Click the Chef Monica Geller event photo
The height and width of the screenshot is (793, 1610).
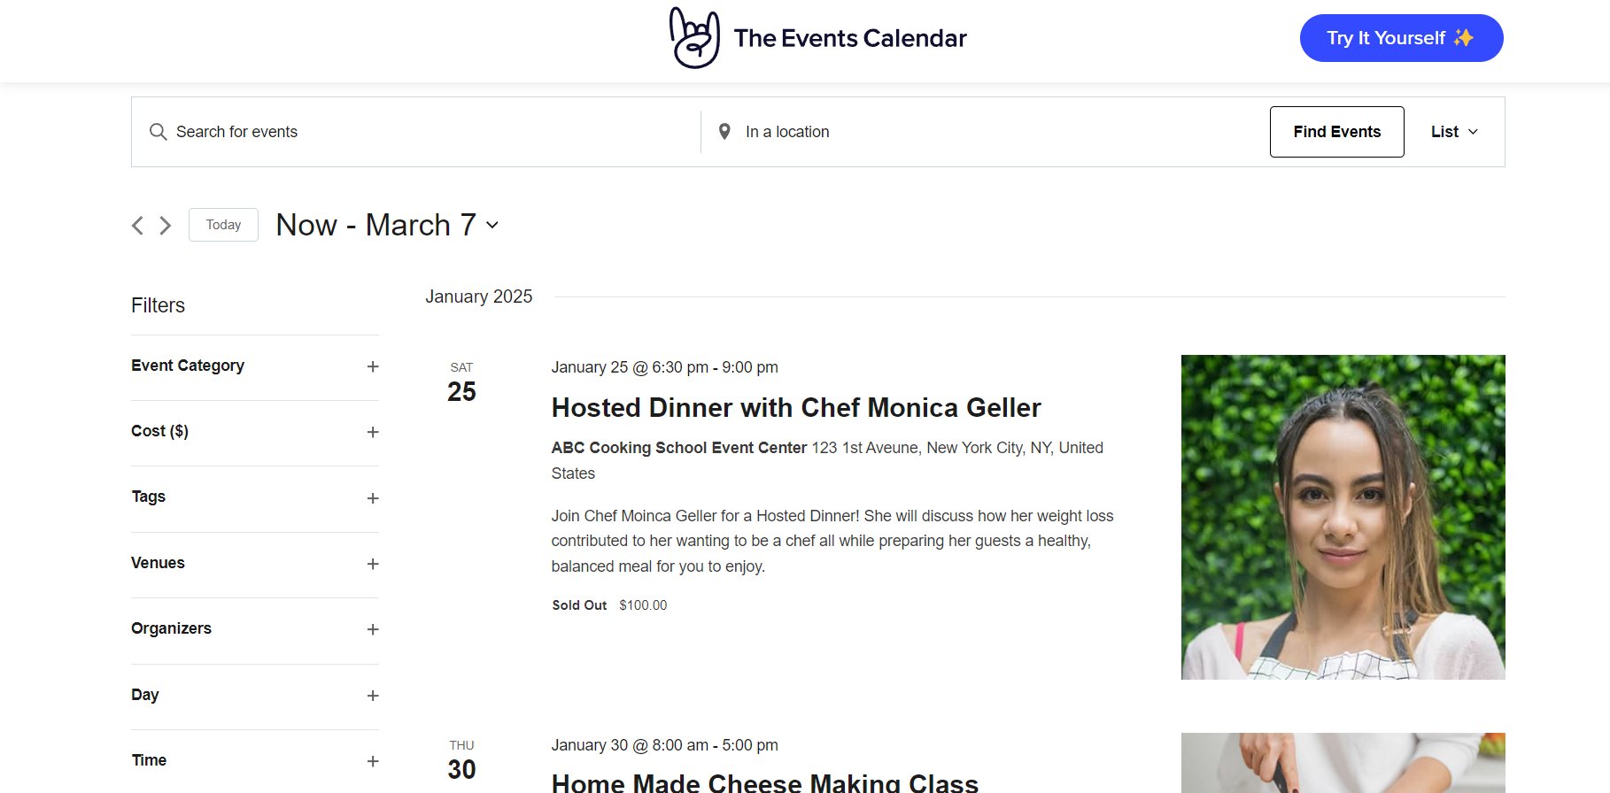(1343, 518)
